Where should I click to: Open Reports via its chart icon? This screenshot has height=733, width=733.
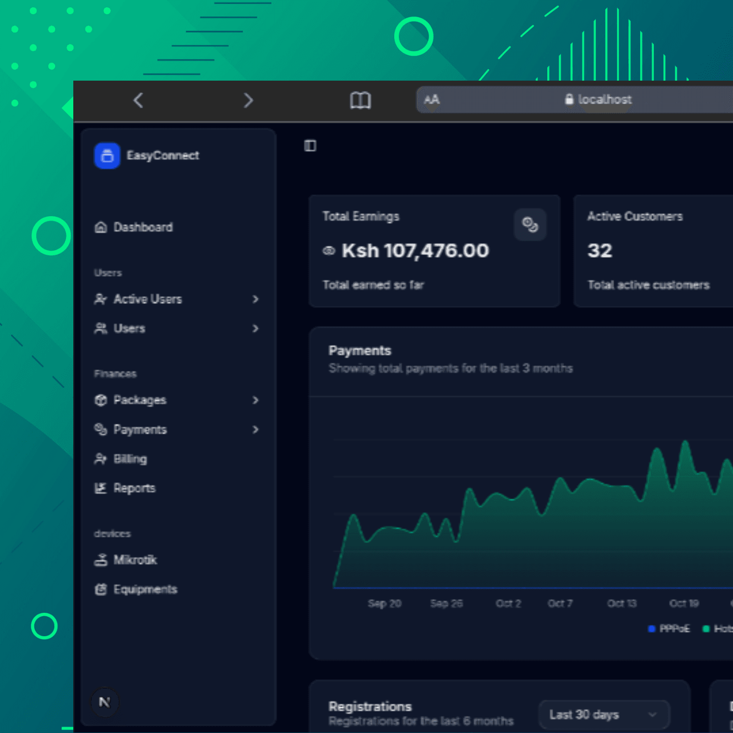[x=101, y=488]
